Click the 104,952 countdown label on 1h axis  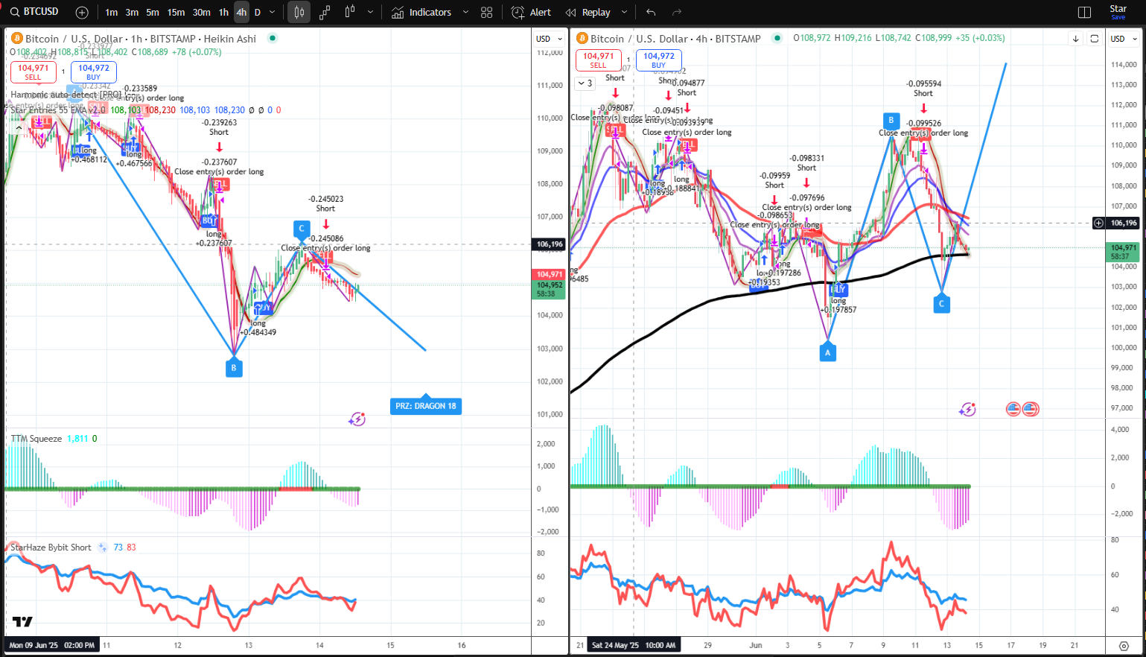pyautogui.click(x=550, y=289)
